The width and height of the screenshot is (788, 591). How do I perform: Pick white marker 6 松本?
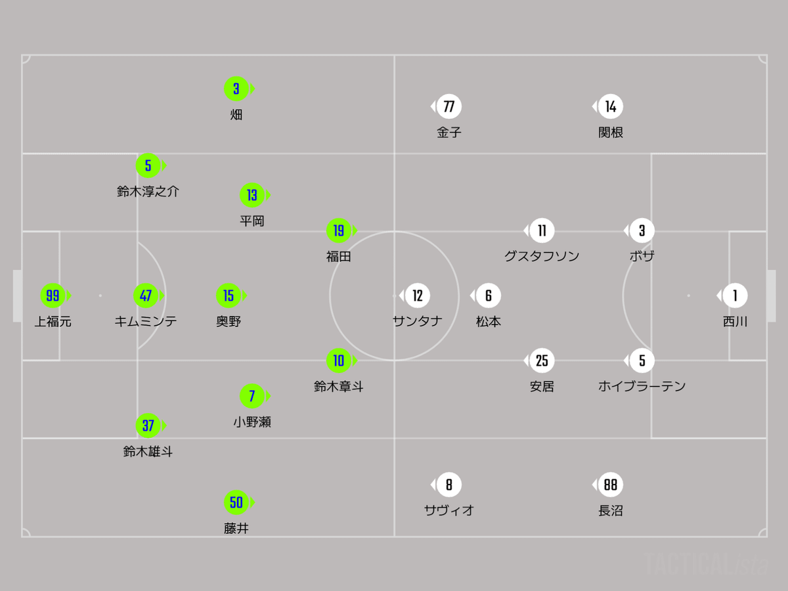pyautogui.click(x=488, y=295)
